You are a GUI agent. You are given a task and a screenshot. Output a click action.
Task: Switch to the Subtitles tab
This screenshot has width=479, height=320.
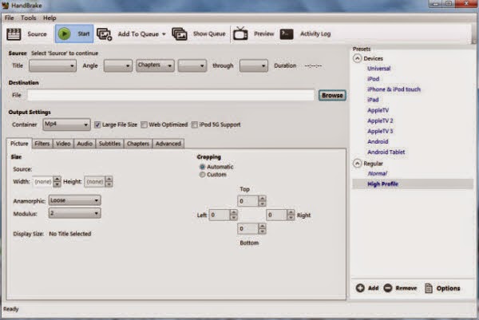[109, 144]
